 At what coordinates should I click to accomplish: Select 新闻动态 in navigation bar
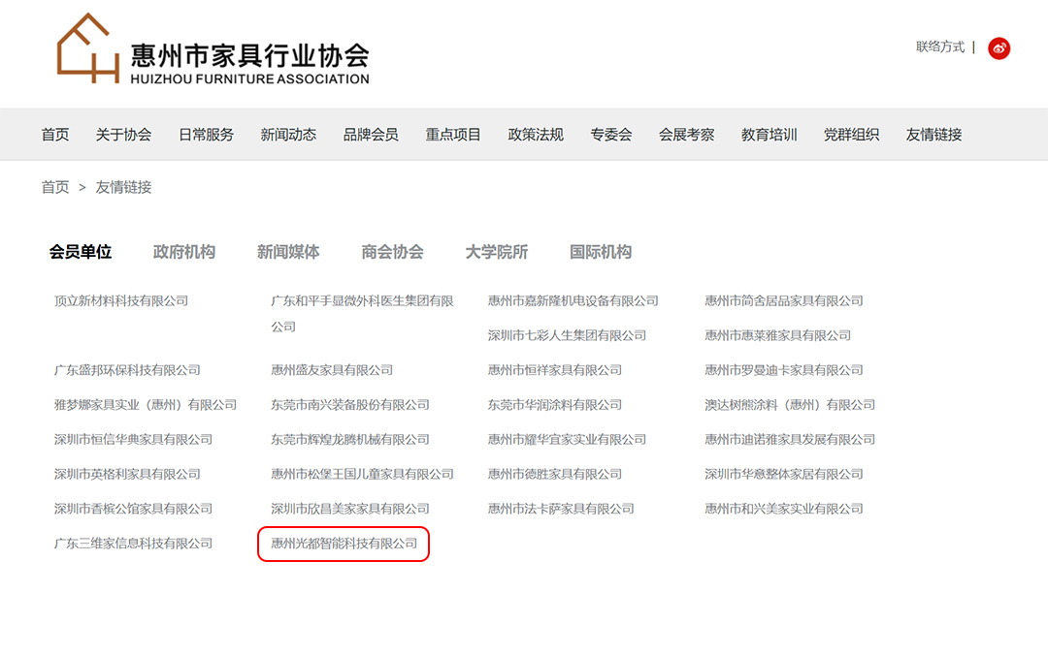tap(288, 135)
